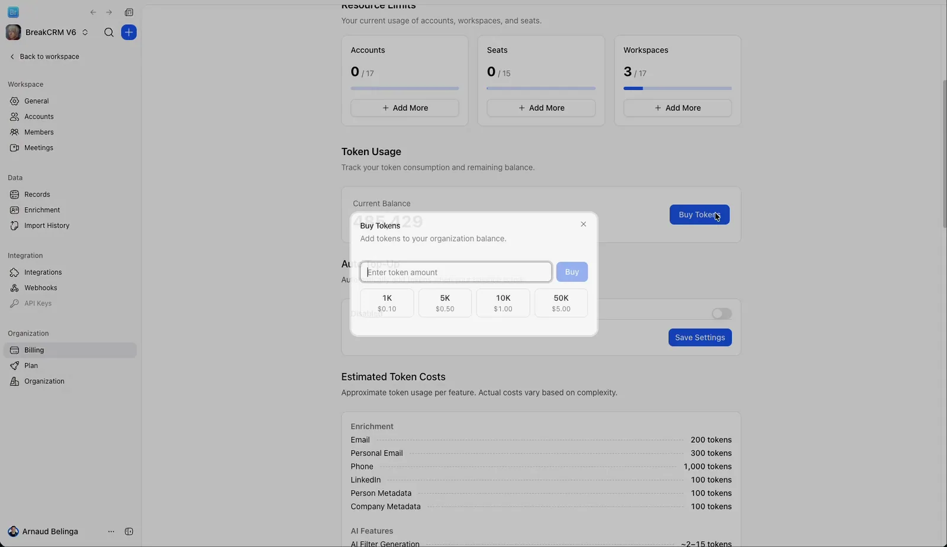Go back to workspace
This screenshot has width=947, height=547.
pyautogui.click(x=44, y=57)
